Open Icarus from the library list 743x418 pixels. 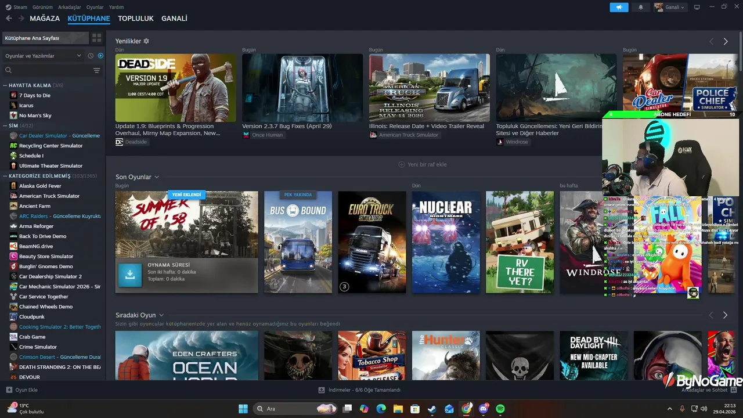pyautogui.click(x=26, y=105)
